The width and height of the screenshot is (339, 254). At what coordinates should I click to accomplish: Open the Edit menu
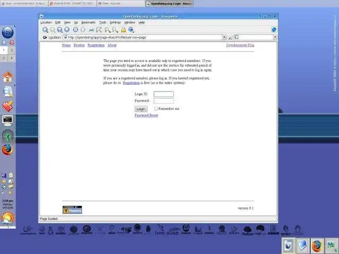58,22
